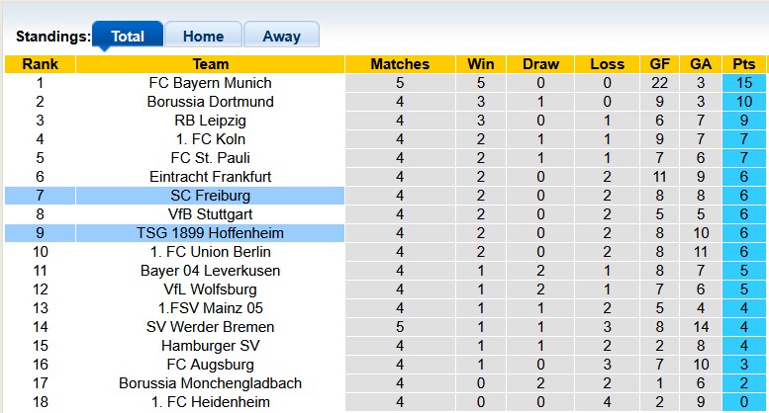Image resolution: width=769 pixels, height=413 pixels.
Task: Select the highlighted SC Freiburg row
Action: pyautogui.click(x=210, y=196)
